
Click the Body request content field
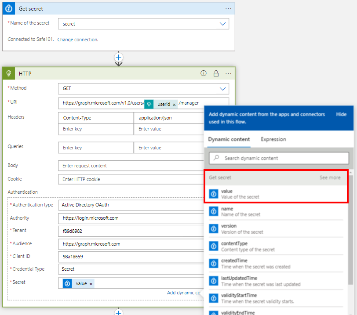[x=132, y=166]
